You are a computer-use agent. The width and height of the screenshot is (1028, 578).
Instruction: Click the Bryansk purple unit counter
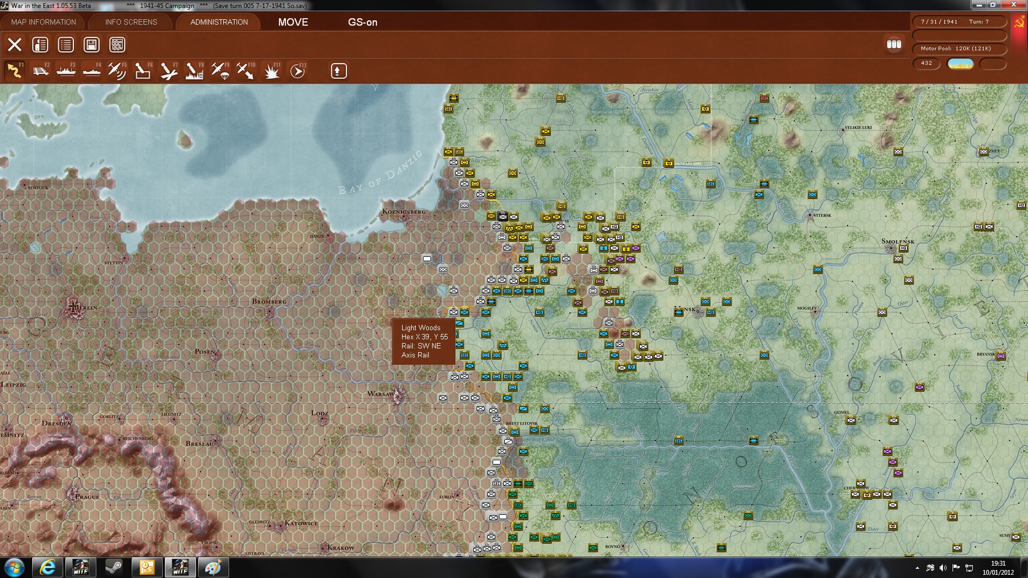[1001, 356]
